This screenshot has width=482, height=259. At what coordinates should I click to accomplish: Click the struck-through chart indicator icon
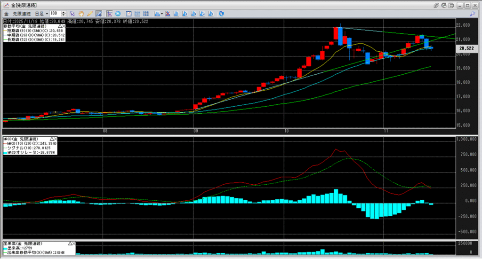[168, 14]
